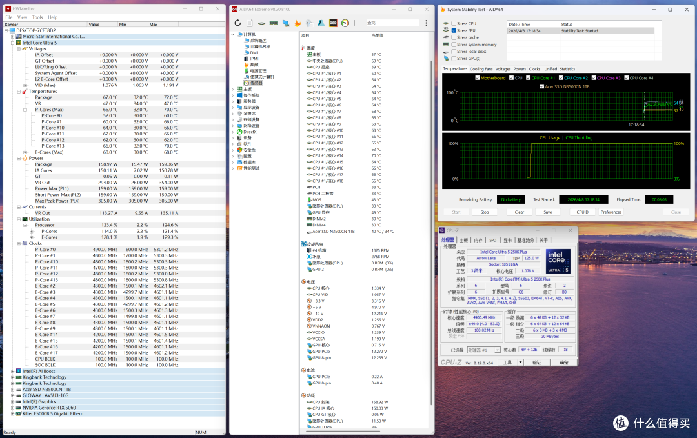Open the OSD panel icon in AIDA64 toolbar
This screenshot has height=438, width=697.
tap(333, 23)
